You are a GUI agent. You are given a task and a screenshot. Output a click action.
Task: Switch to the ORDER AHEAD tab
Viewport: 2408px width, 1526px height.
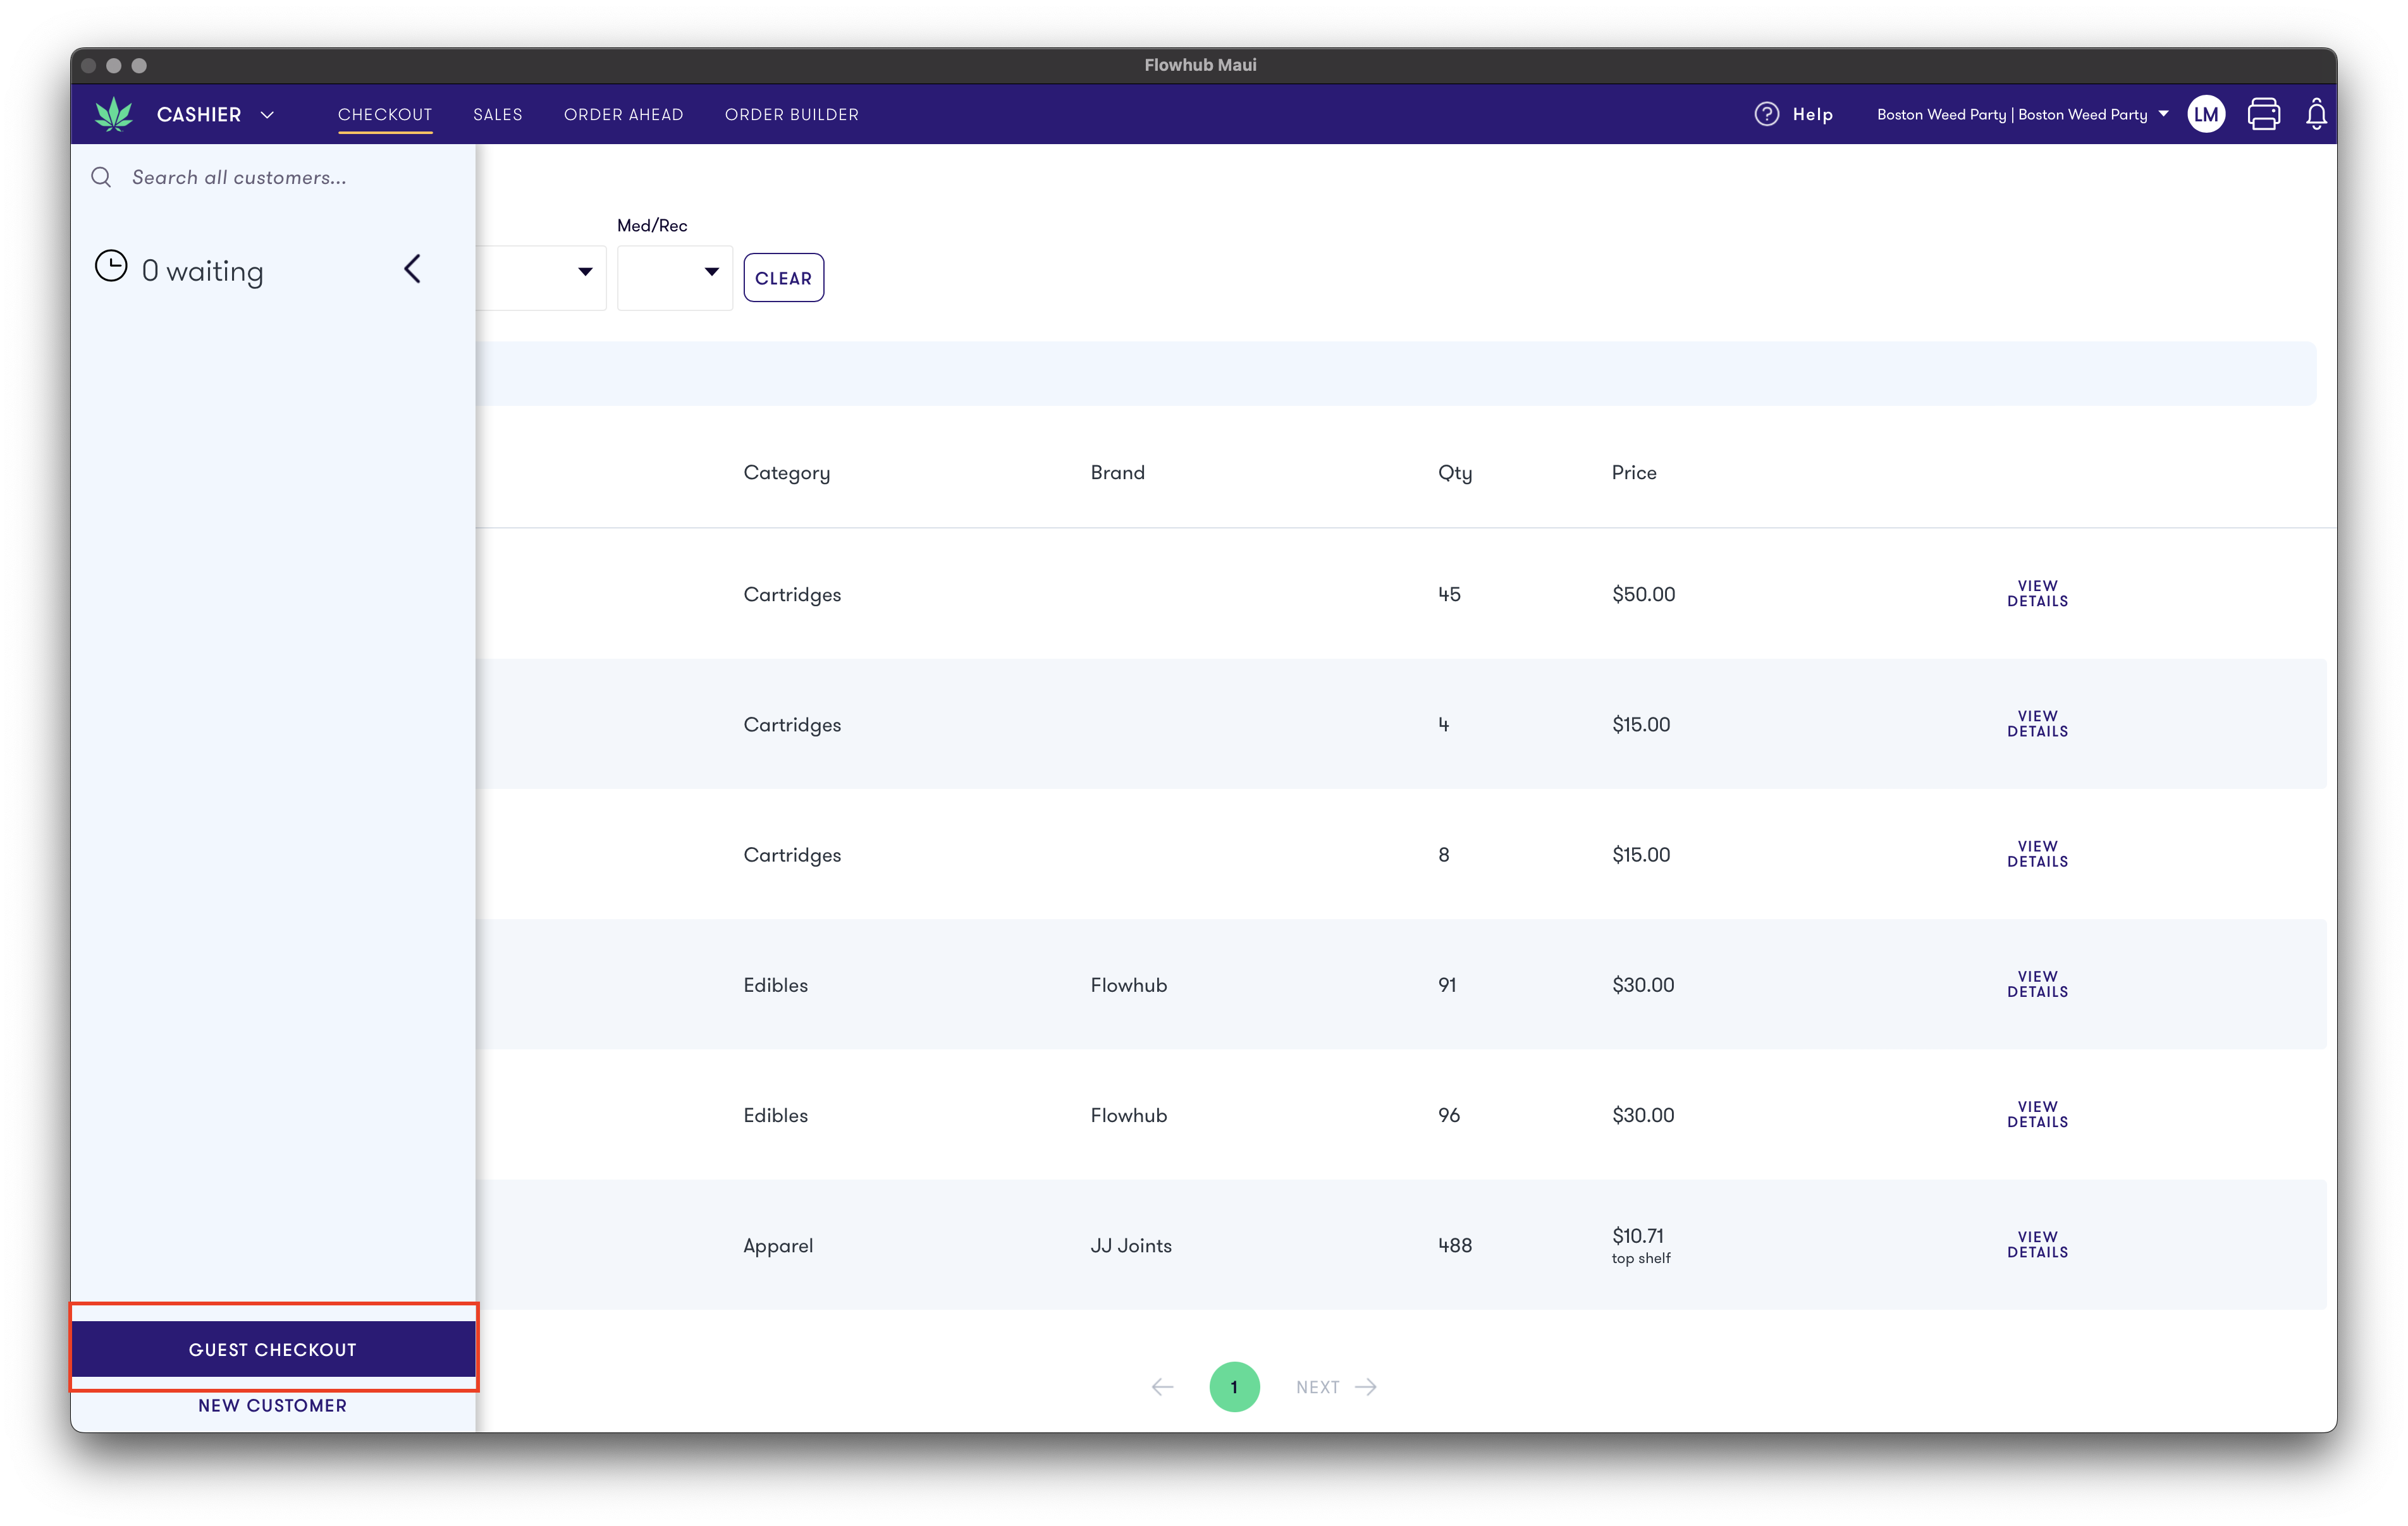coord(622,114)
